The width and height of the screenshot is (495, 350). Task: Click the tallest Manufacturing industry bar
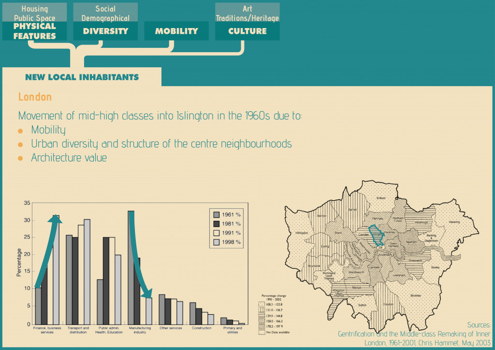(131, 267)
